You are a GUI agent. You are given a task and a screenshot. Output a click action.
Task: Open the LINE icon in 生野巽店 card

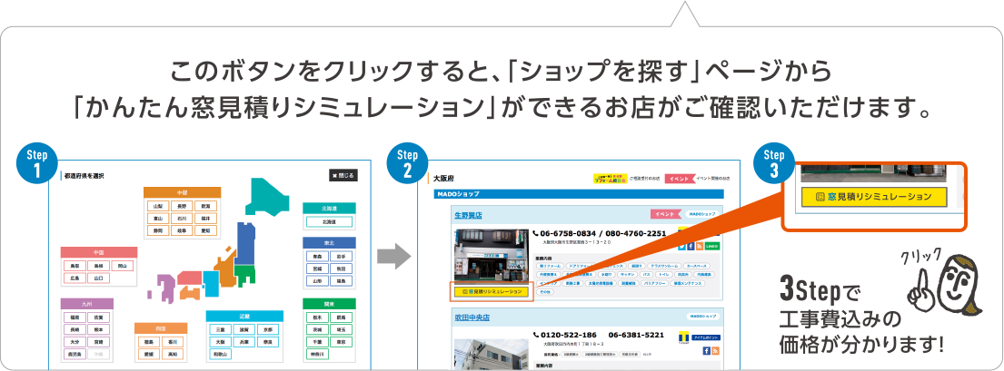pos(712,246)
